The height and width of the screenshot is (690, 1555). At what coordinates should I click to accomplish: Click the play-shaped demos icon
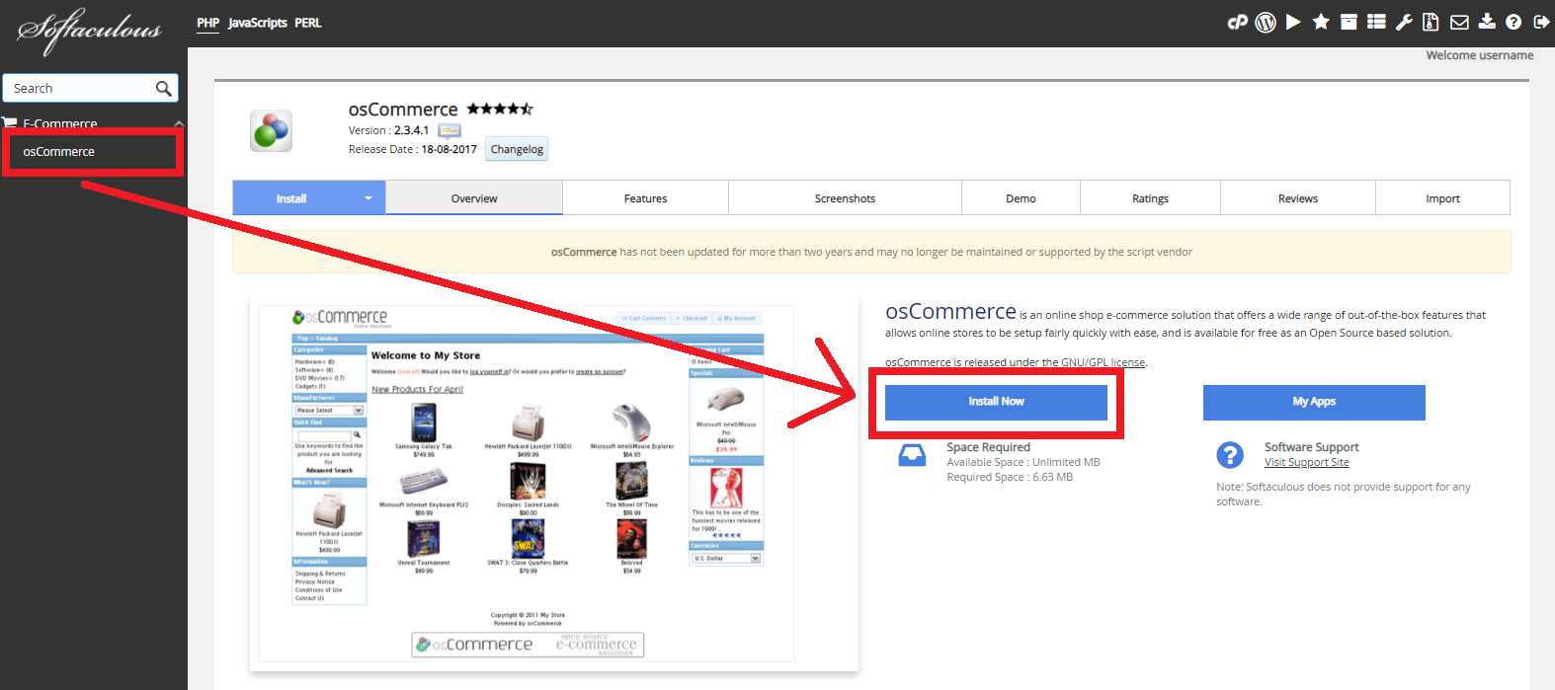(1293, 22)
